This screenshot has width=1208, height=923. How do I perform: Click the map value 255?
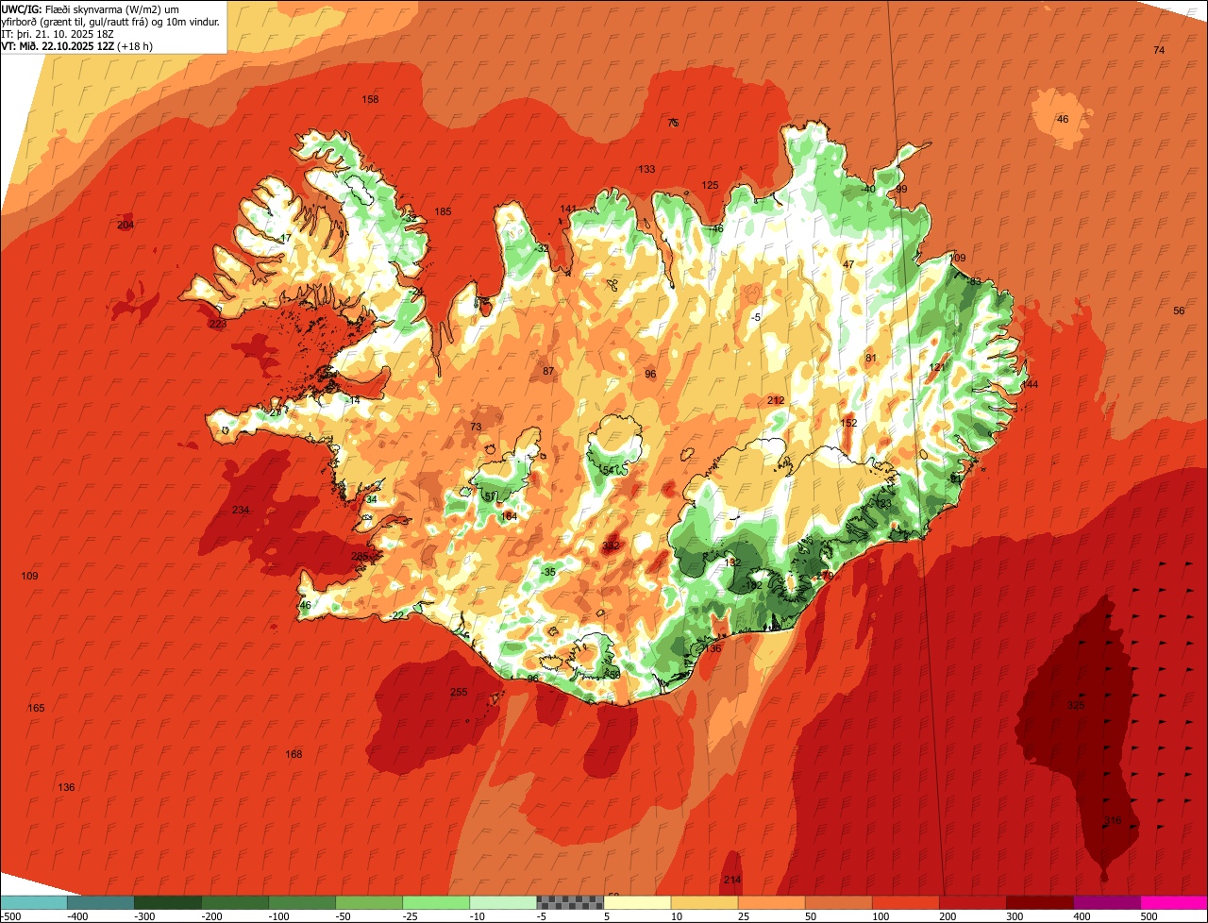point(459,692)
